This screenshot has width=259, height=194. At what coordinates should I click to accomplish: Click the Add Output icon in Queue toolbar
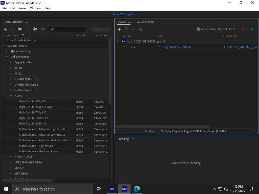coord(126,29)
